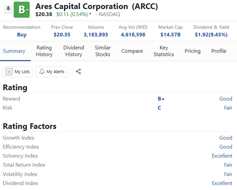
Task: Go to the Dividend History tab
Action: click(x=74, y=51)
